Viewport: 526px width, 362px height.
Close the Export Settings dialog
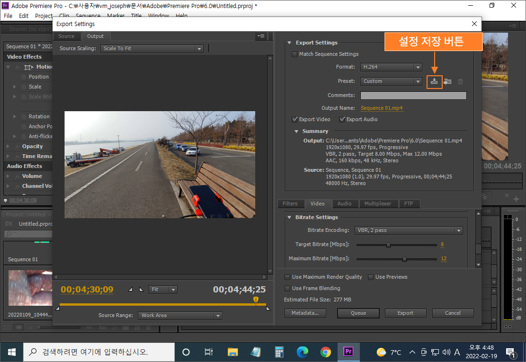(x=474, y=24)
